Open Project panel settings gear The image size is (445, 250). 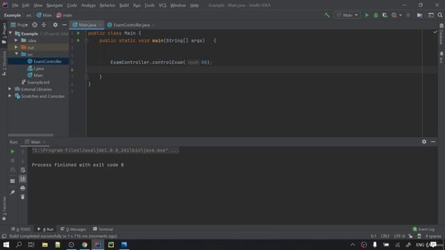click(x=56, y=25)
